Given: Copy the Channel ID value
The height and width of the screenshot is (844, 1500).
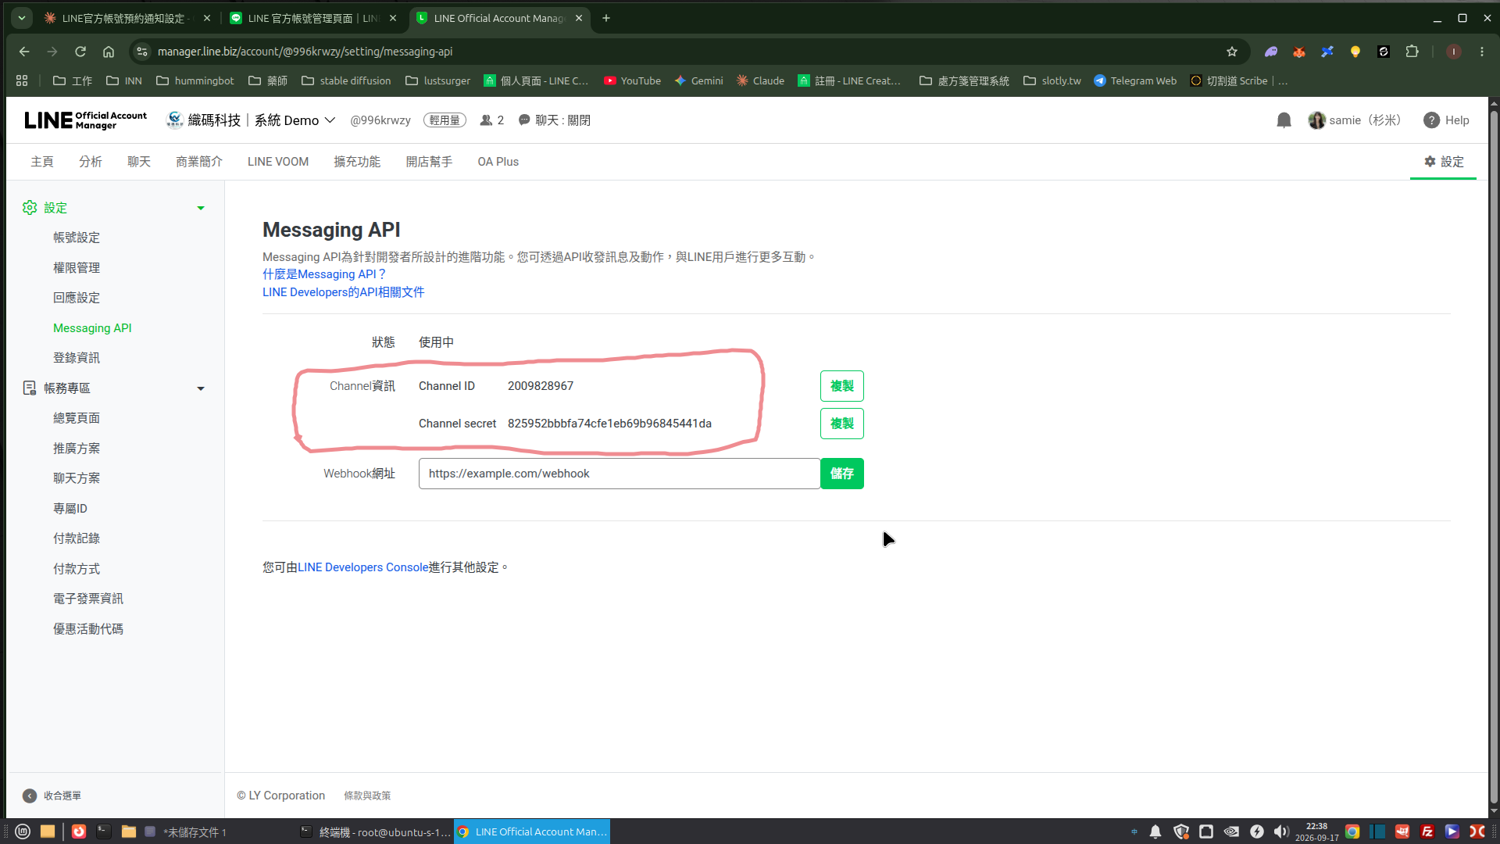Looking at the screenshot, I should (842, 386).
